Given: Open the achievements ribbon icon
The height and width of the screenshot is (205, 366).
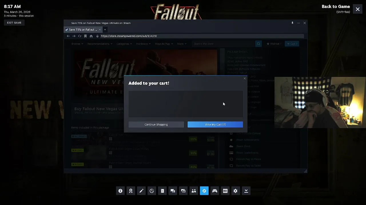Looking at the screenshot, I should click(x=131, y=191).
